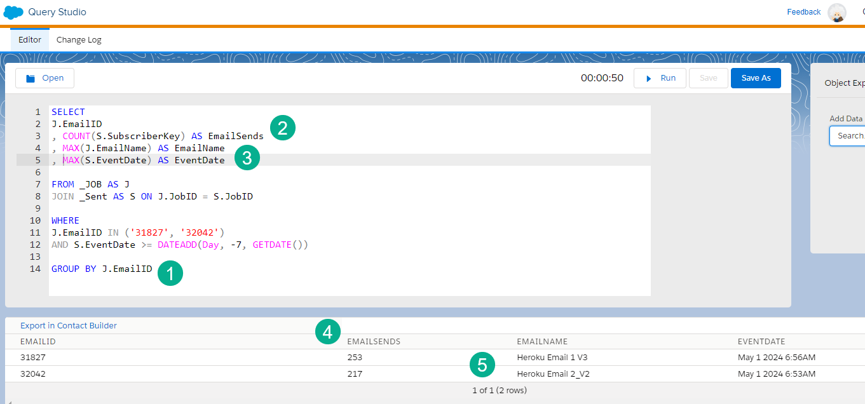Open the Feedback link
This screenshot has height=404, width=865.
pyautogui.click(x=803, y=11)
